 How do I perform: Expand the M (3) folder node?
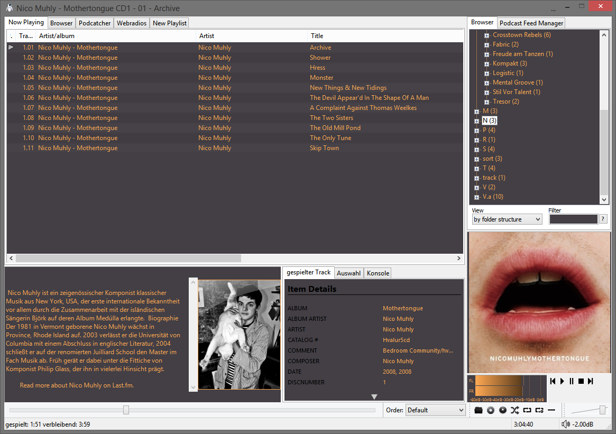(476, 112)
